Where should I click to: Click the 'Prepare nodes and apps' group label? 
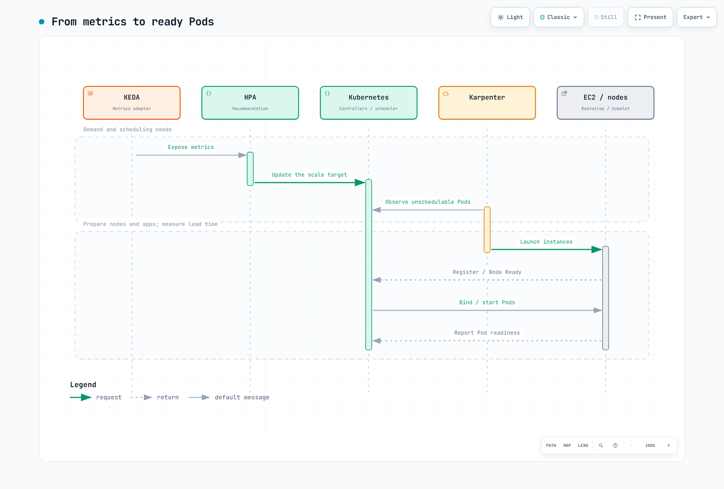(151, 224)
